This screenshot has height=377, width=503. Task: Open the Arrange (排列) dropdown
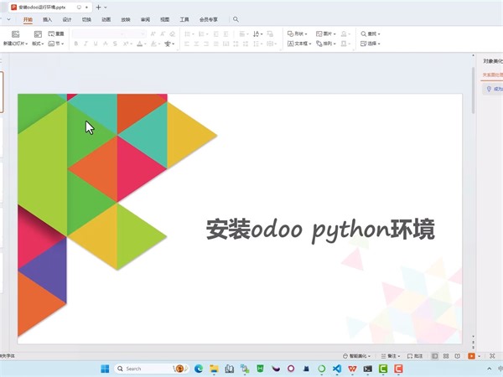(325, 44)
